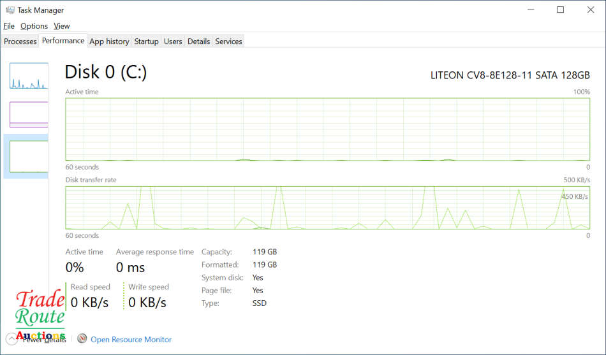Click the Resource Monitor gauge icon
This screenshot has height=355, width=606.
coord(82,339)
